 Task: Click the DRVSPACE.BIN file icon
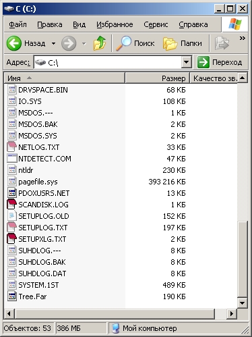coord(12,90)
